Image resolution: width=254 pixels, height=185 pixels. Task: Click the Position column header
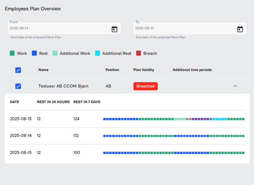(x=112, y=70)
